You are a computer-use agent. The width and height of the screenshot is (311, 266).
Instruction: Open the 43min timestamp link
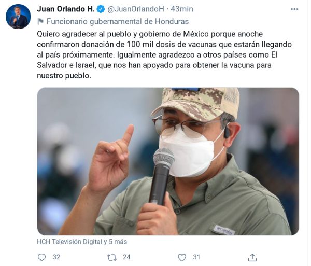coord(182,9)
